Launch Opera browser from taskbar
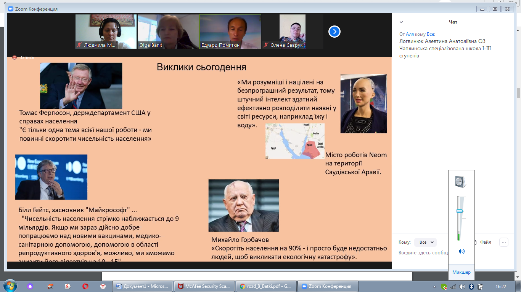The height and width of the screenshot is (292, 521). pyautogui.click(x=85, y=286)
